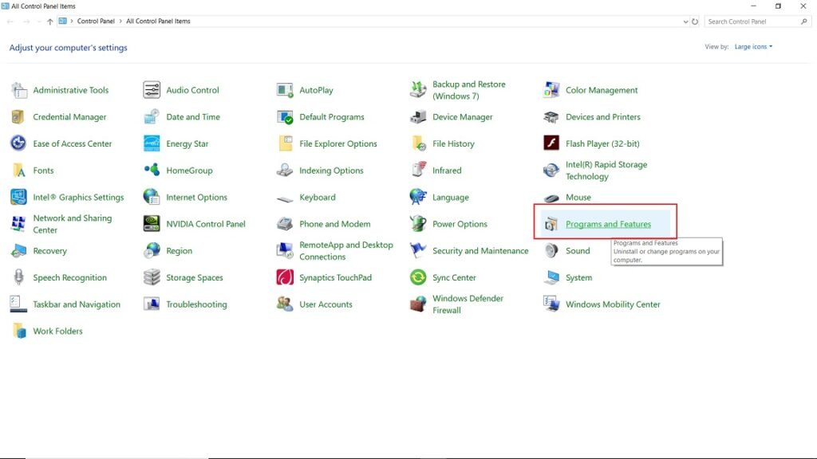This screenshot has height=459, width=817.
Task: Open the Speech Recognition microphone icon
Action: click(x=19, y=277)
